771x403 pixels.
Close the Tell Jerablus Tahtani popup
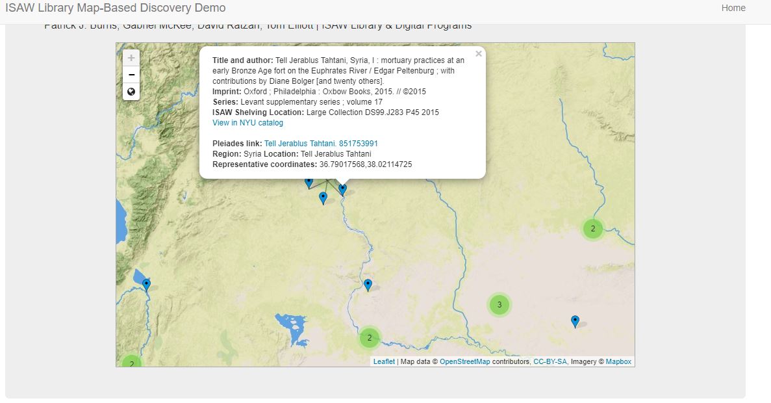pos(479,54)
